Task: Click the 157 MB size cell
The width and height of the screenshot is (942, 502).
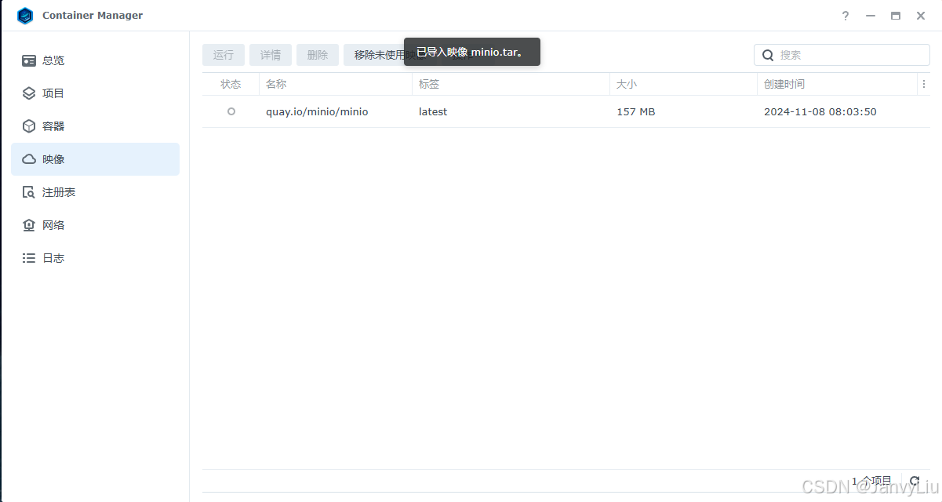Action: [636, 112]
